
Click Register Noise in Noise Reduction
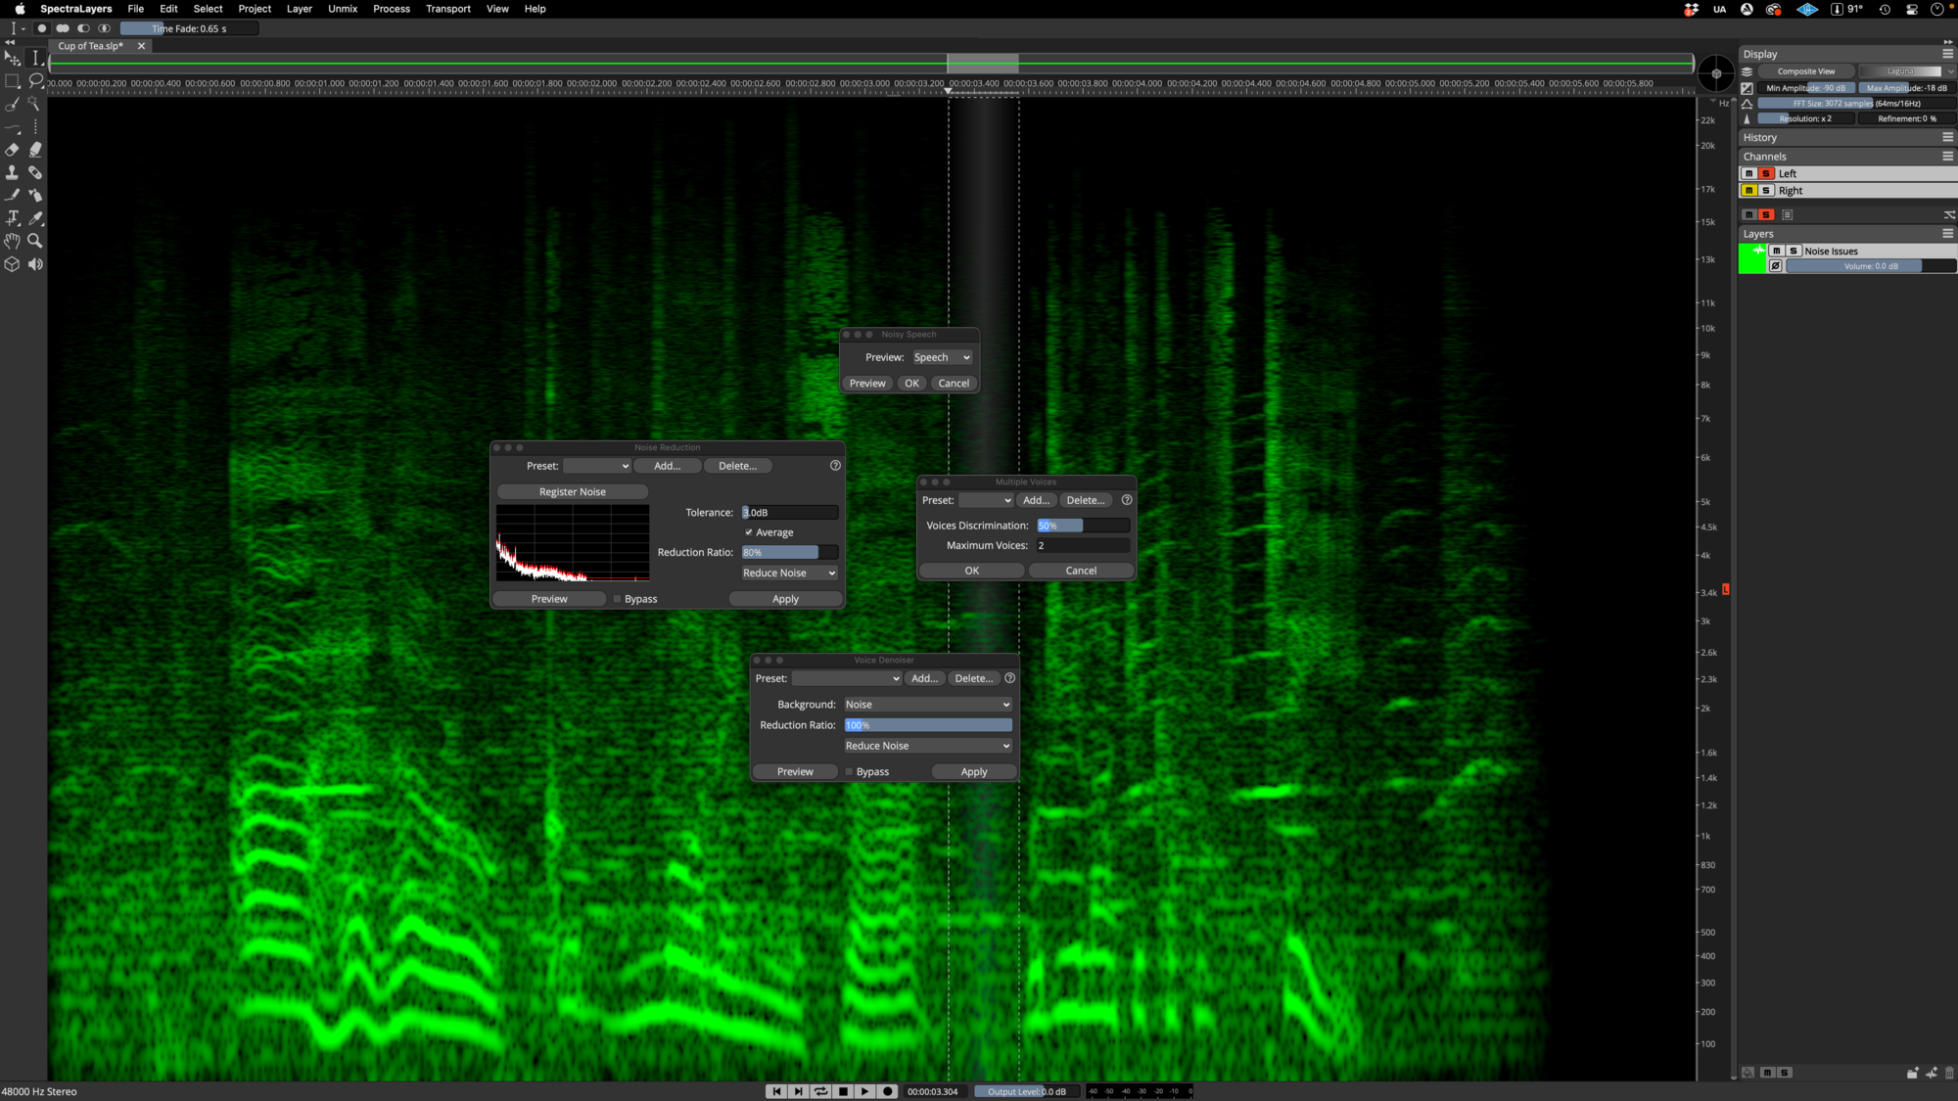pyautogui.click(x=572, y=491)
